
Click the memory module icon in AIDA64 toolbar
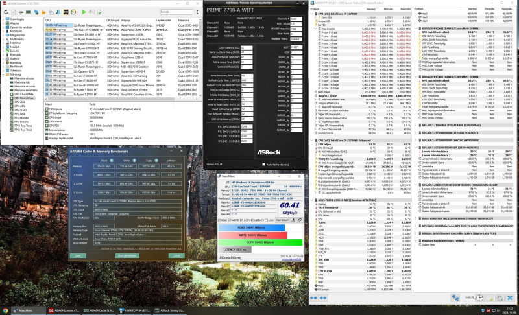tap(29, 12)
